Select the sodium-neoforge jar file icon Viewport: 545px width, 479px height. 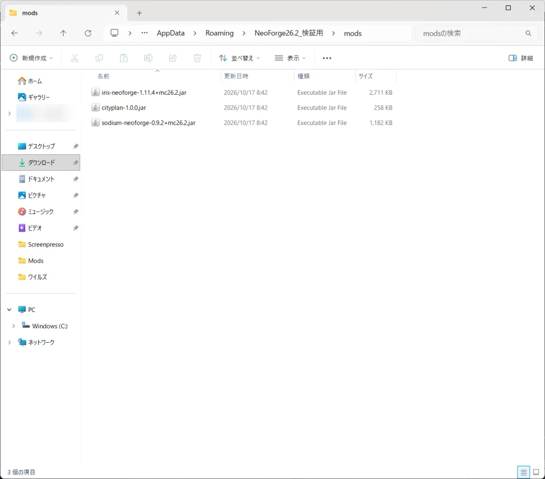[x=95, y=122]
